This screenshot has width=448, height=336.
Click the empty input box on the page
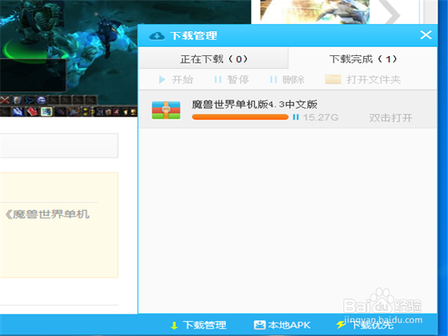pyautogui.click(x=59, y=146)
